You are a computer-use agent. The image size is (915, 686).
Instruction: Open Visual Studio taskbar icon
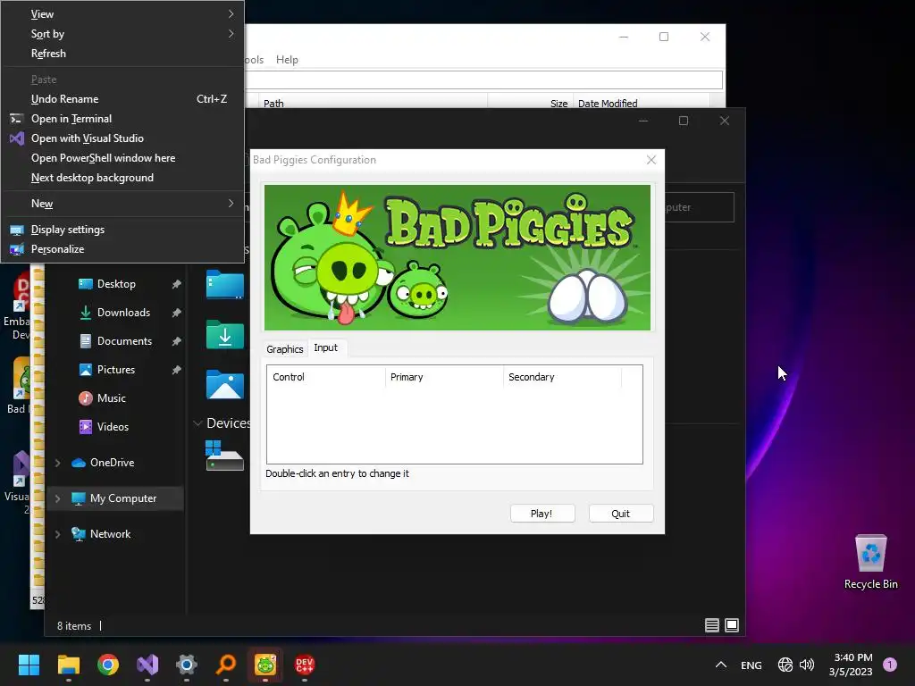point(147,664)
